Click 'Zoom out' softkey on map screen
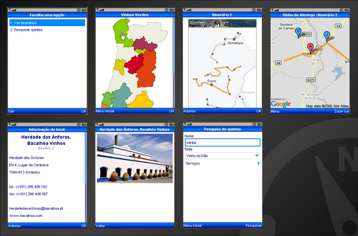This screenshot has width=358, height=236. click(342, 111)
